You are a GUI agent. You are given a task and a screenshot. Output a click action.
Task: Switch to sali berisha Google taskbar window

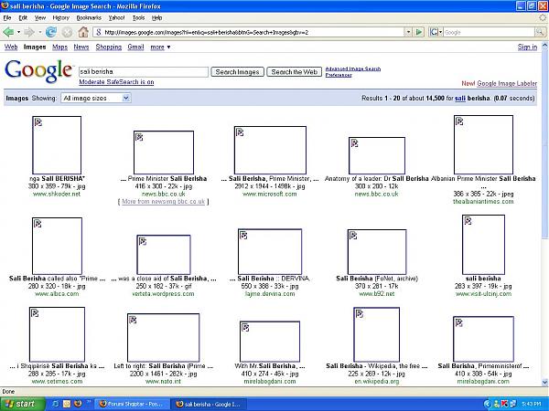(209, 404)
